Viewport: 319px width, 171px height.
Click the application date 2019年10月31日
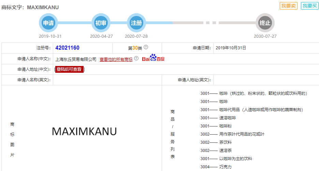tap(231, 48)
